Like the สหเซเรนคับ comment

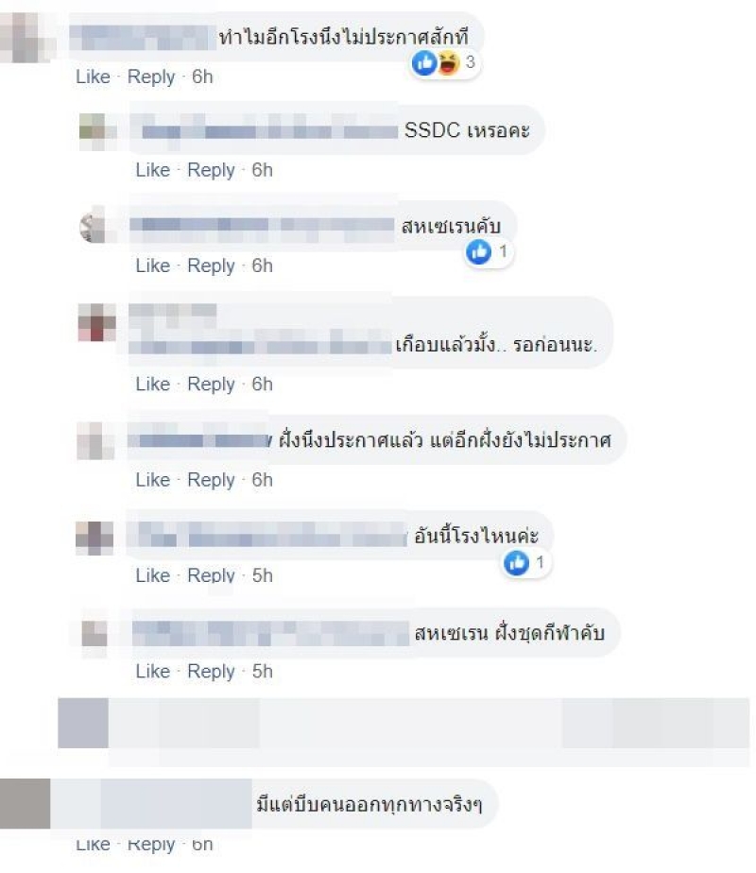(x=152, y=265)
